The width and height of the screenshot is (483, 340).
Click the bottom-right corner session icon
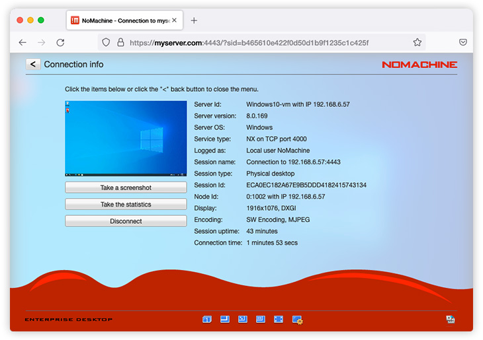pos(451,320)
